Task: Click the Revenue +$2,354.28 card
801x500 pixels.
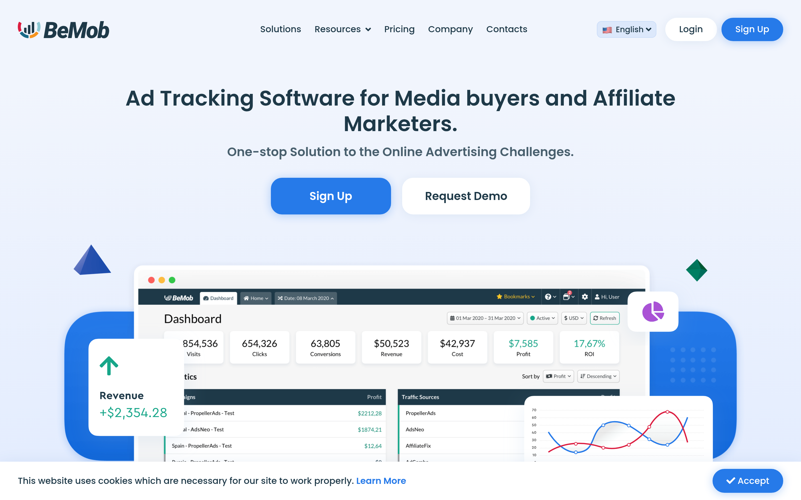Action: 136,387
